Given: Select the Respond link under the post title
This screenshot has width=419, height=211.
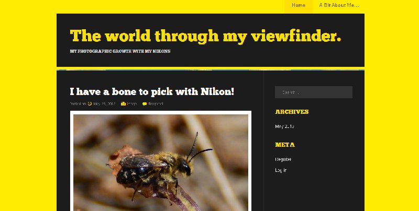Looking at the screenshot, I should pos(156,104).
